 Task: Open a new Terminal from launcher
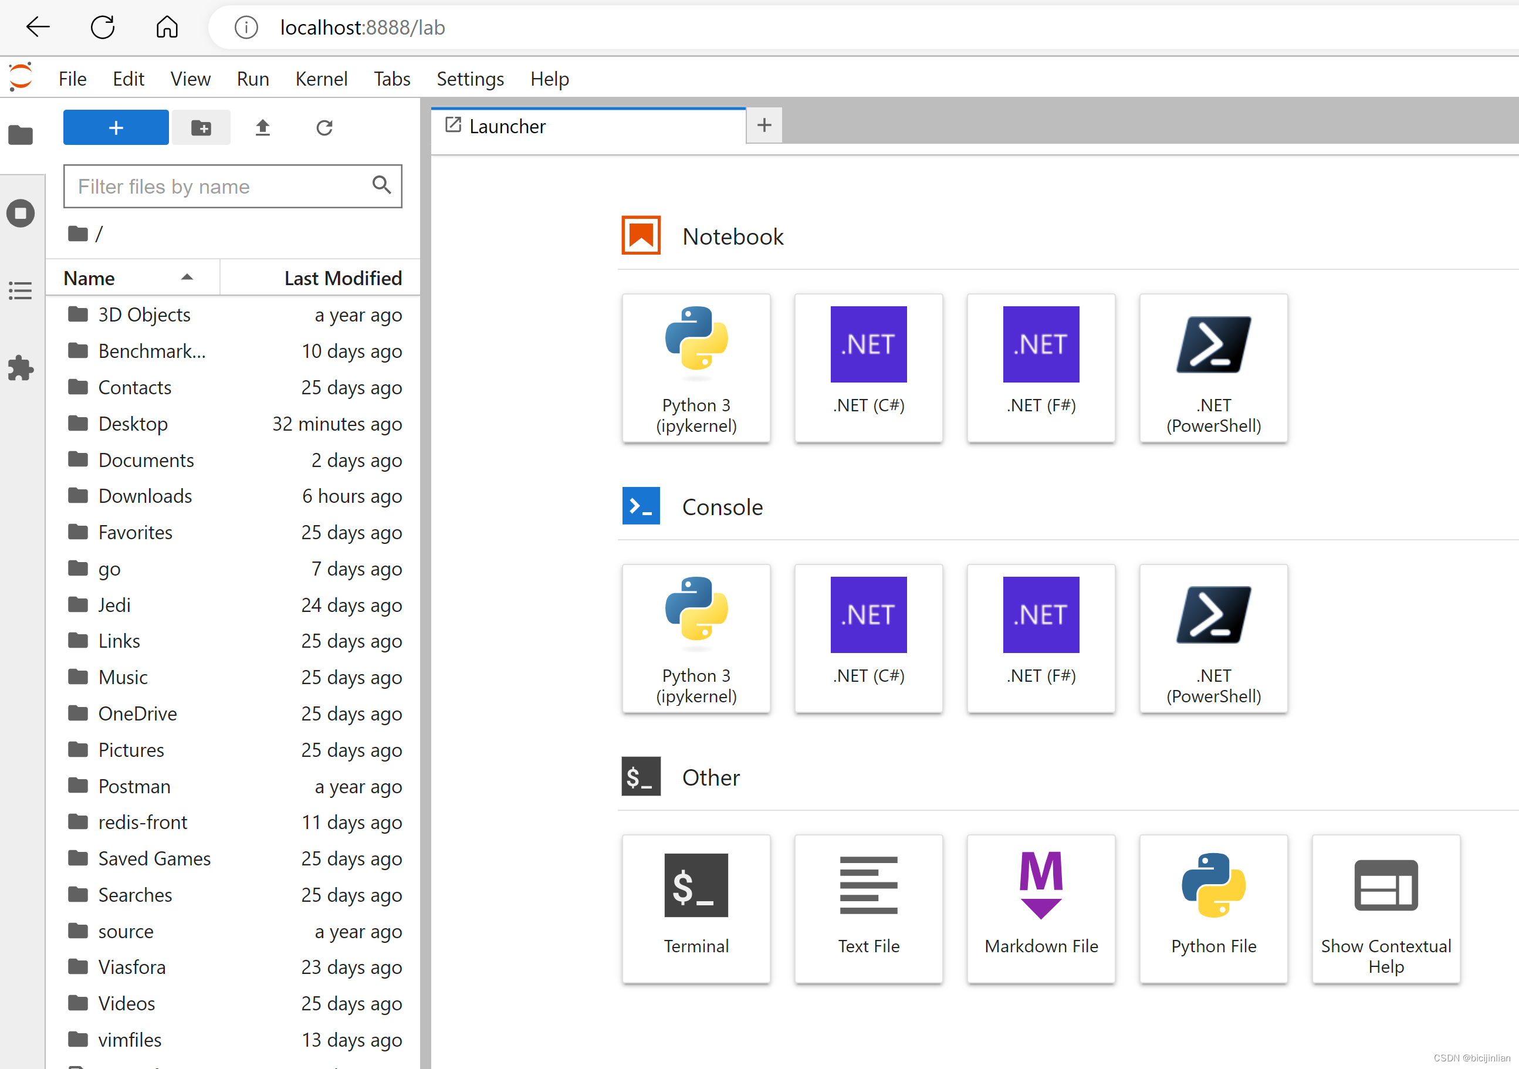(x=696, y=908)
